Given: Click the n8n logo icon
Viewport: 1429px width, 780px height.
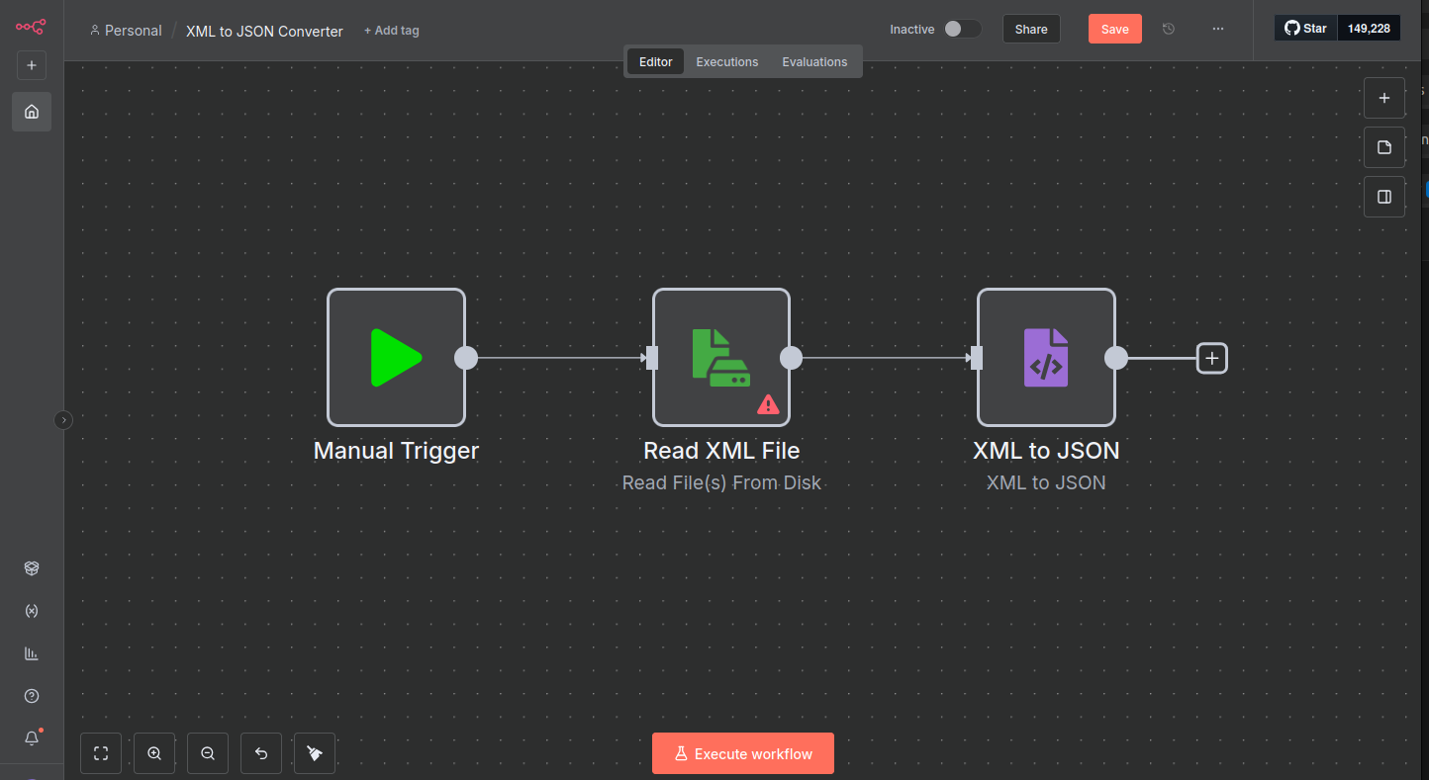Looking at the screenshot, I should (x=31, y=27).
